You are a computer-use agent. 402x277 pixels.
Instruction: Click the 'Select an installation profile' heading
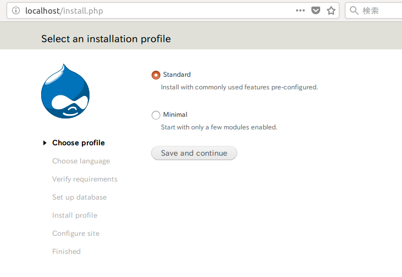coord(106,39)
